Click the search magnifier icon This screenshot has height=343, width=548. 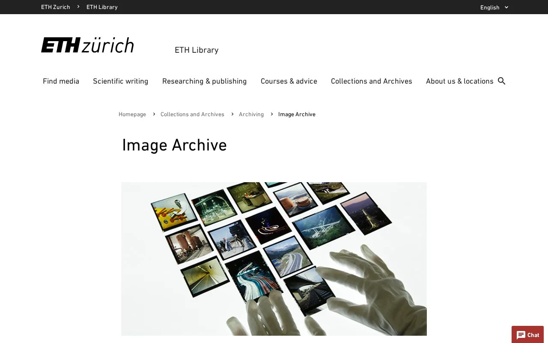coord(502,81)
